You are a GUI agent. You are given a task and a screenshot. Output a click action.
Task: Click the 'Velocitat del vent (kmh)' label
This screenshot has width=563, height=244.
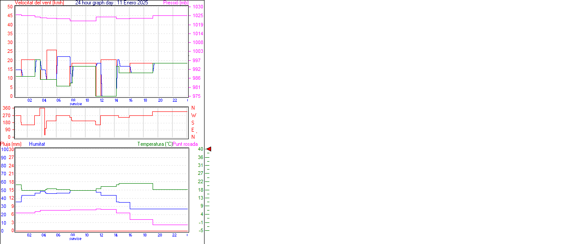40,3
